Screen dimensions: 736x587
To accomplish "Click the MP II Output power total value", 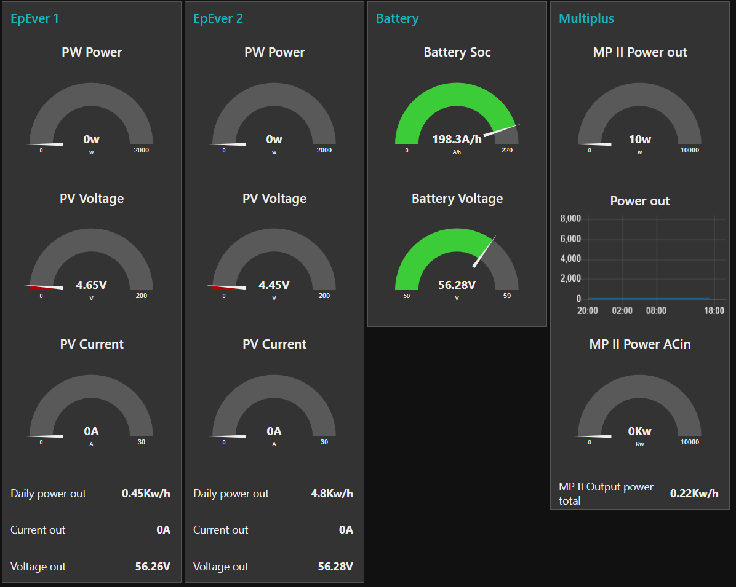I will (x=694, y=494).
